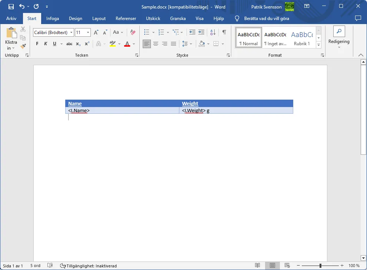Increase font size with the larger A
Screen dimensions: 367x270
96,33
